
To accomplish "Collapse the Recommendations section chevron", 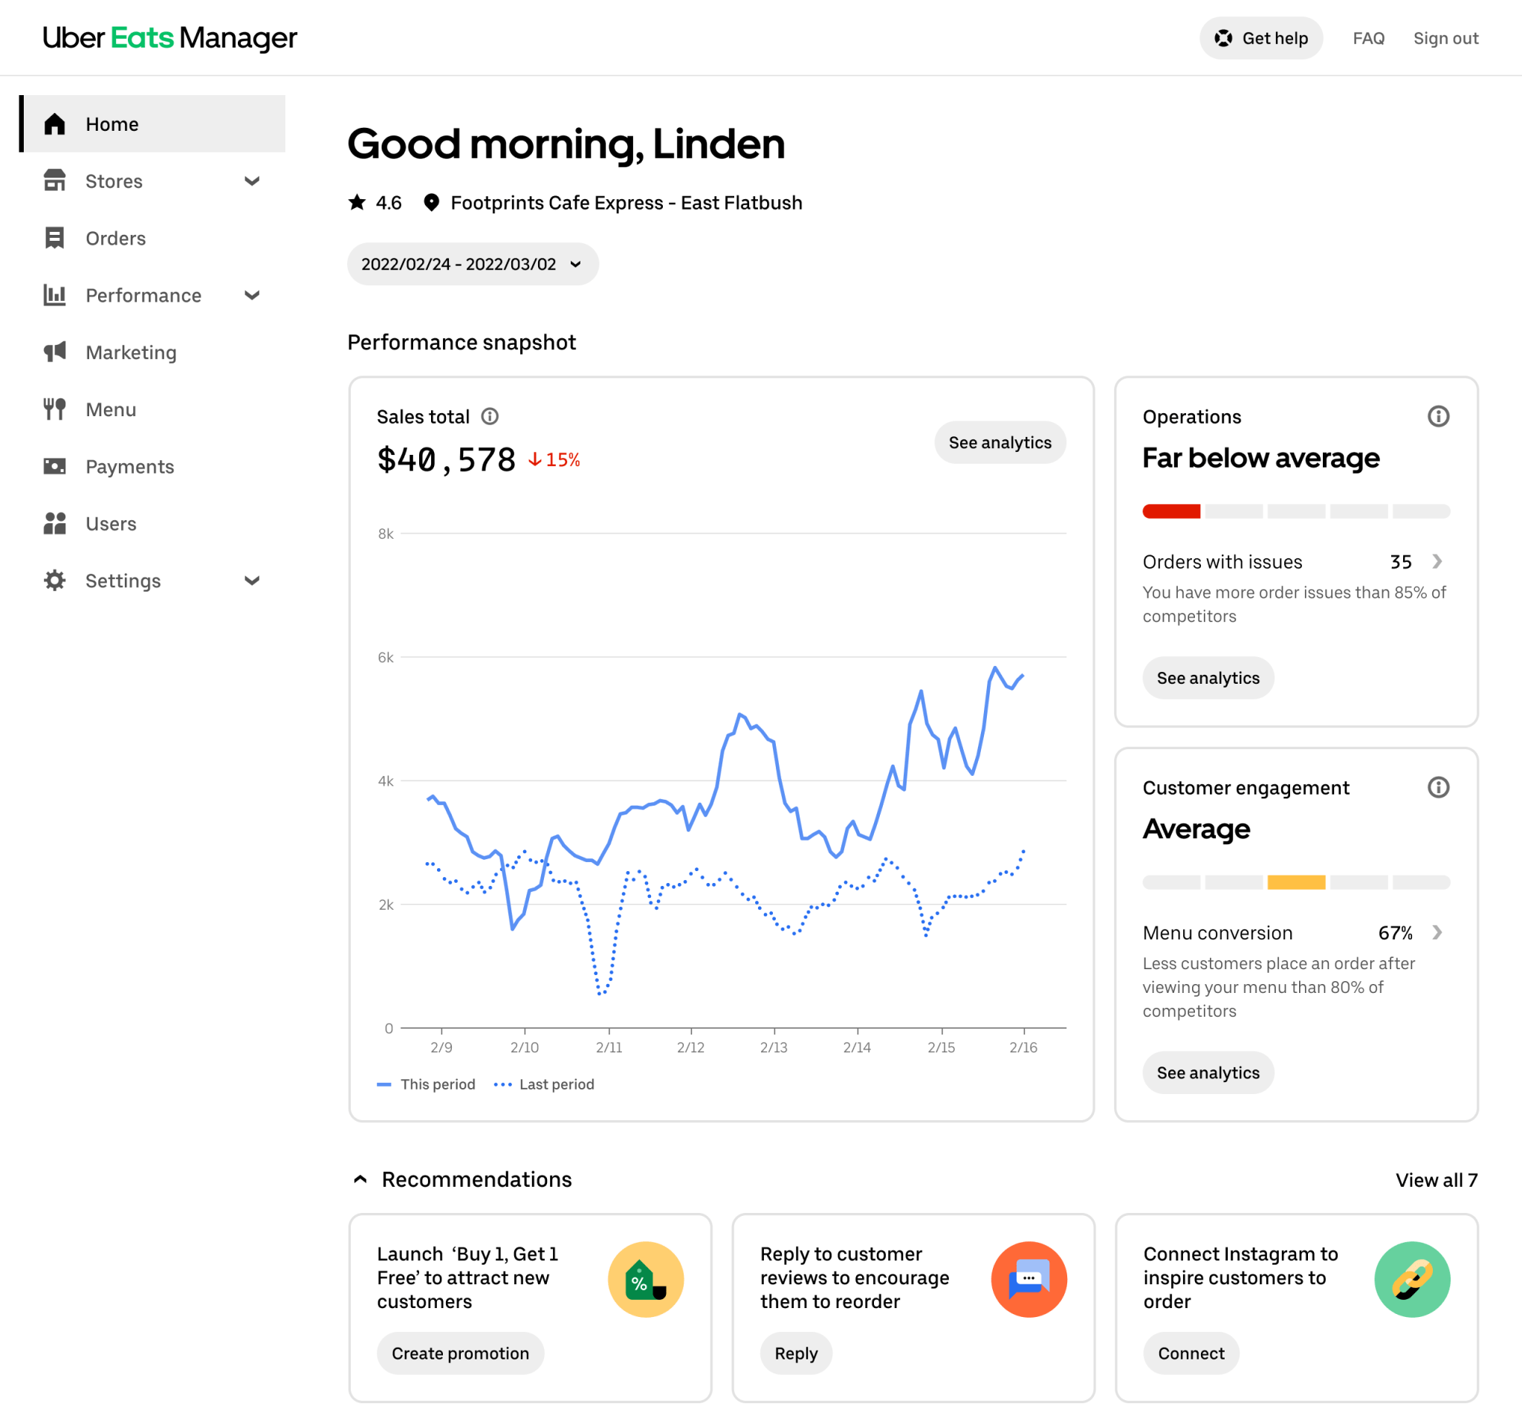I will (360, 1180).
